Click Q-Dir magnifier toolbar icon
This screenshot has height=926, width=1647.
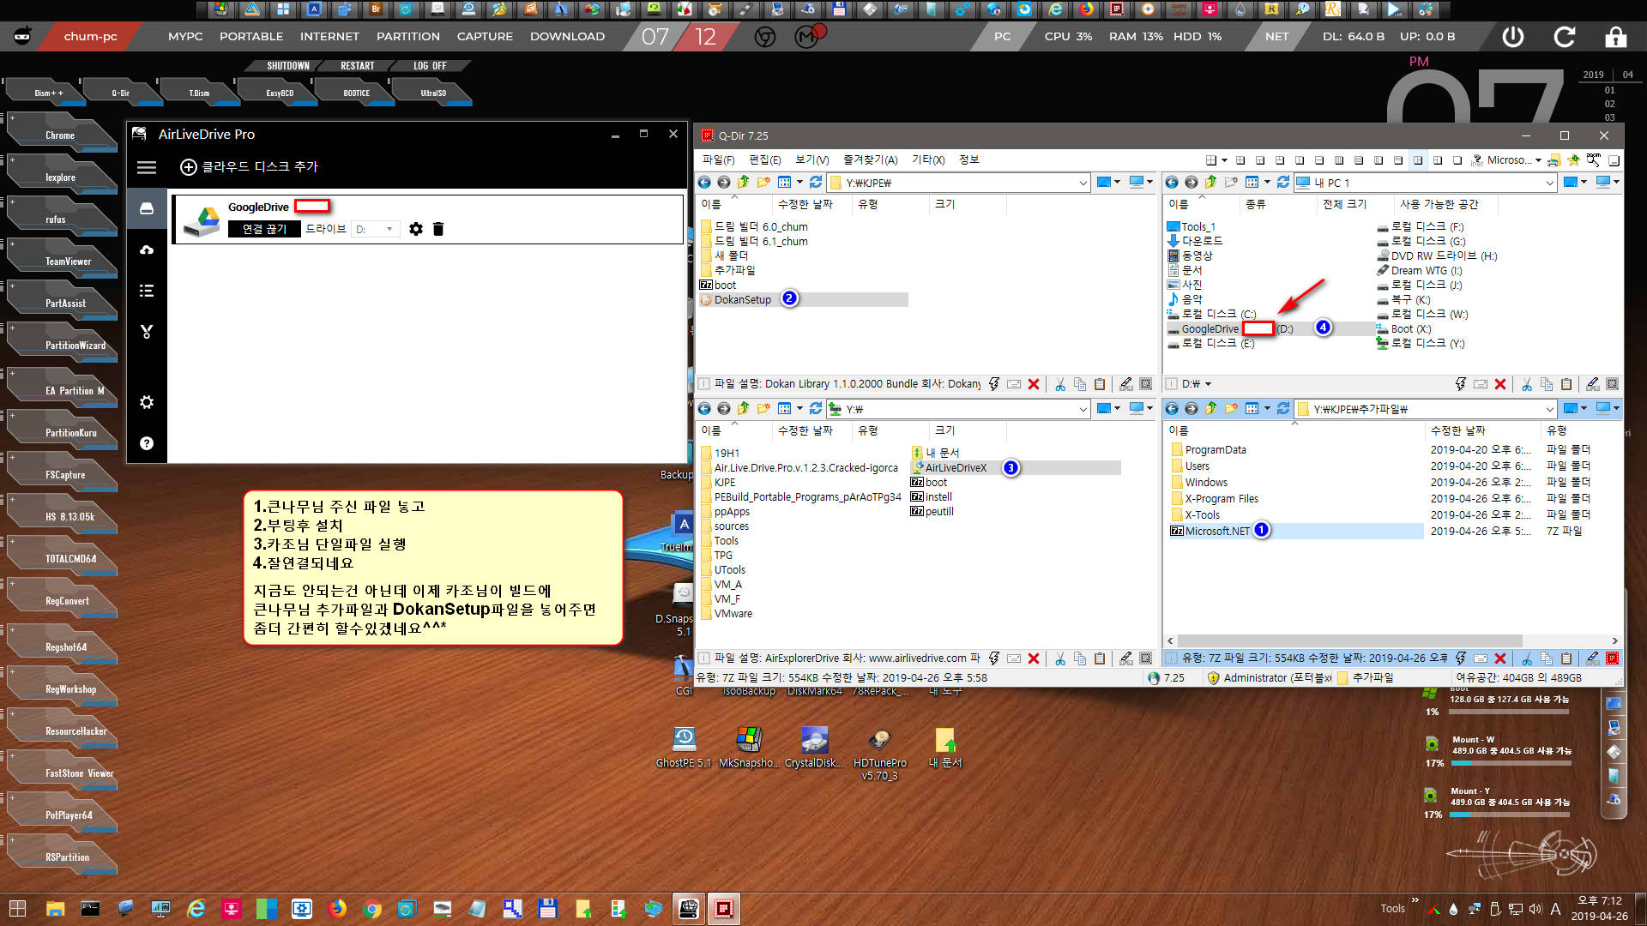1593,160
